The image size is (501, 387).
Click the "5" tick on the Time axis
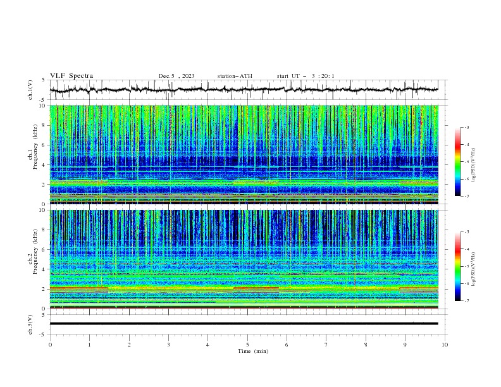[247, 345]
